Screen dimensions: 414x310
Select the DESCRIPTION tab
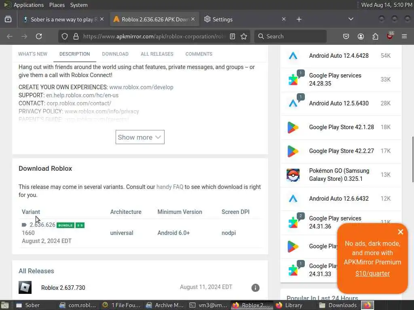(x=75, y=54)
